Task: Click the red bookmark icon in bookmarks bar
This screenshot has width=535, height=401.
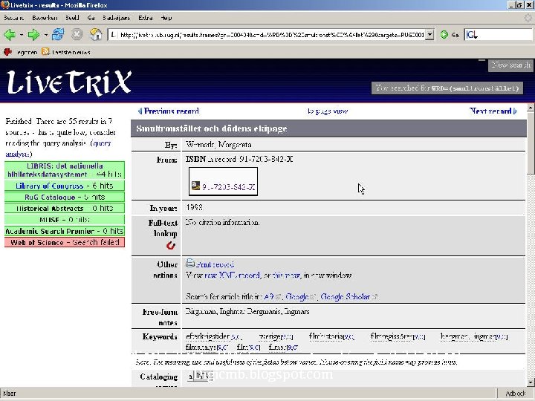Action: [7, 51]
